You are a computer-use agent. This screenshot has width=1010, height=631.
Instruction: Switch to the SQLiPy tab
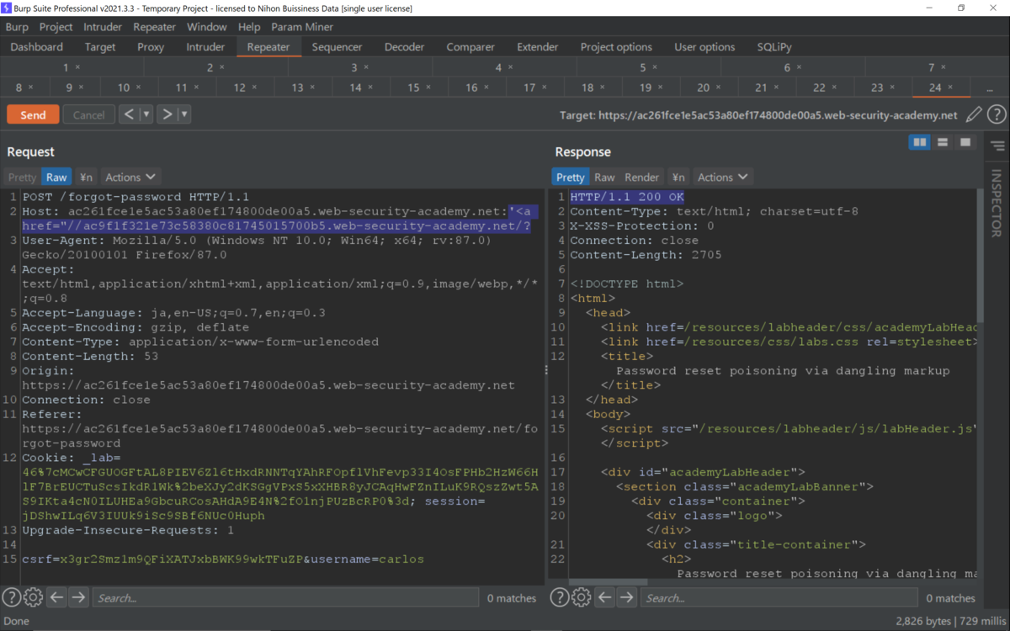[773, 47]
